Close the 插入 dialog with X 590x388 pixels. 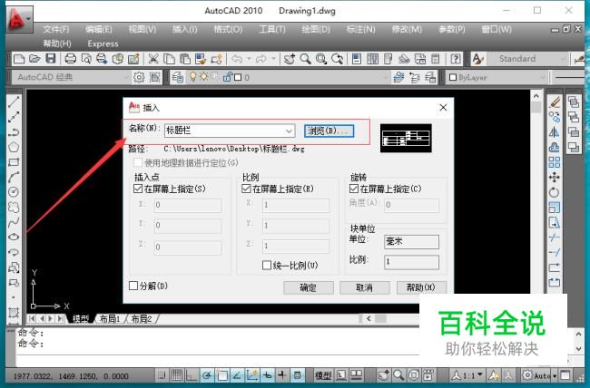point(443,108)
